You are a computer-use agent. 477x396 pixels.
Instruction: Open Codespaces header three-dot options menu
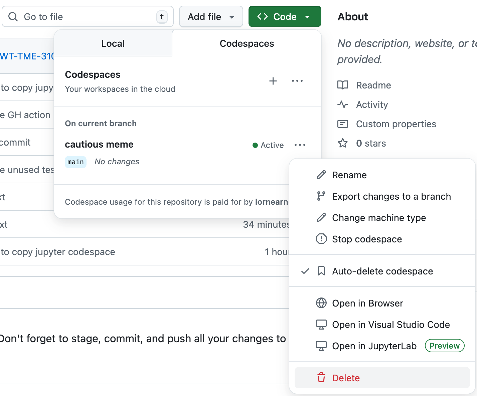point(297,81)
